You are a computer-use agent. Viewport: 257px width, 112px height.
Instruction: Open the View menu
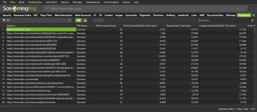point(12,2)
